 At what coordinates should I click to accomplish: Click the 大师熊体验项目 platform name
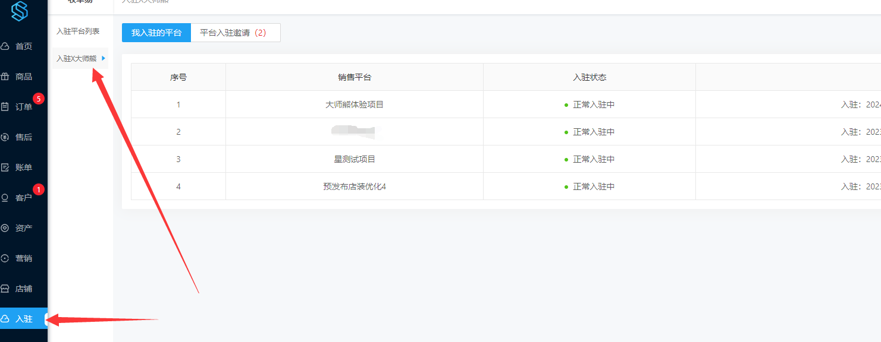coord(355,104)
